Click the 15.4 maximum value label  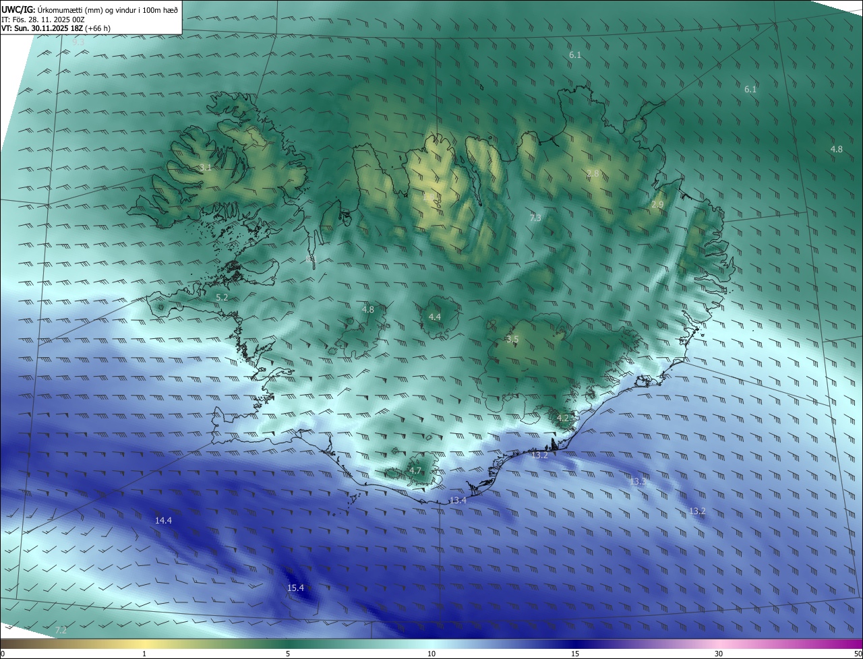295,588
